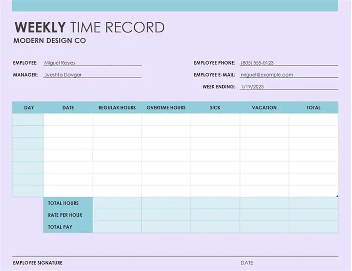Viewport: 352px width, 271px height.
Task: Click the EMPLOYEE SIGNATURE line
Action: click(x=37, y=263)
